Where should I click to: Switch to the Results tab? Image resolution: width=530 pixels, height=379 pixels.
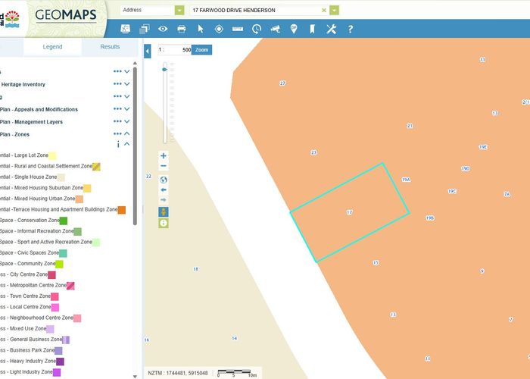111,47
